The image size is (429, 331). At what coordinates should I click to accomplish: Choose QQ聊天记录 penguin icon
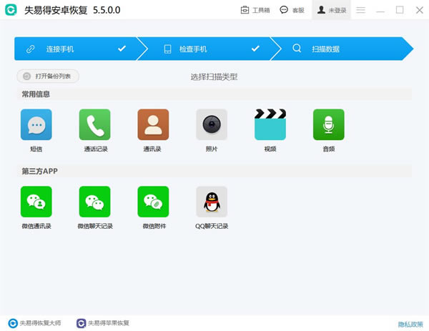click(212, 202)
